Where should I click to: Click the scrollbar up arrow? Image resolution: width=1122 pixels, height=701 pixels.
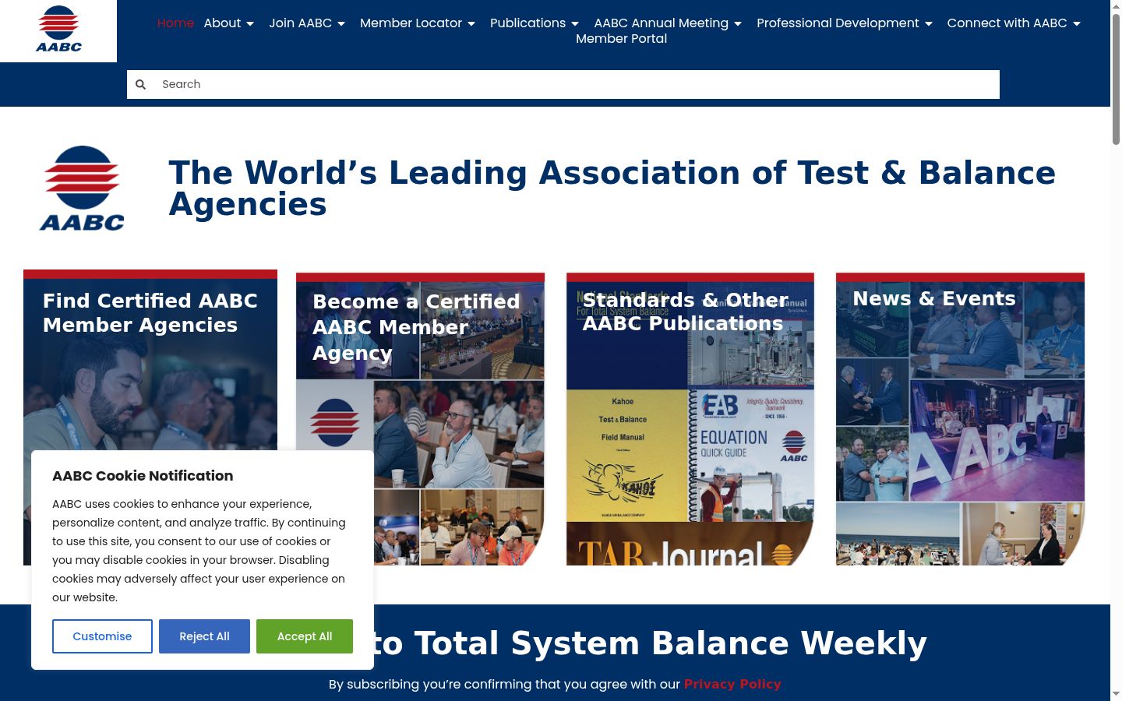(x=1116, y=5)
